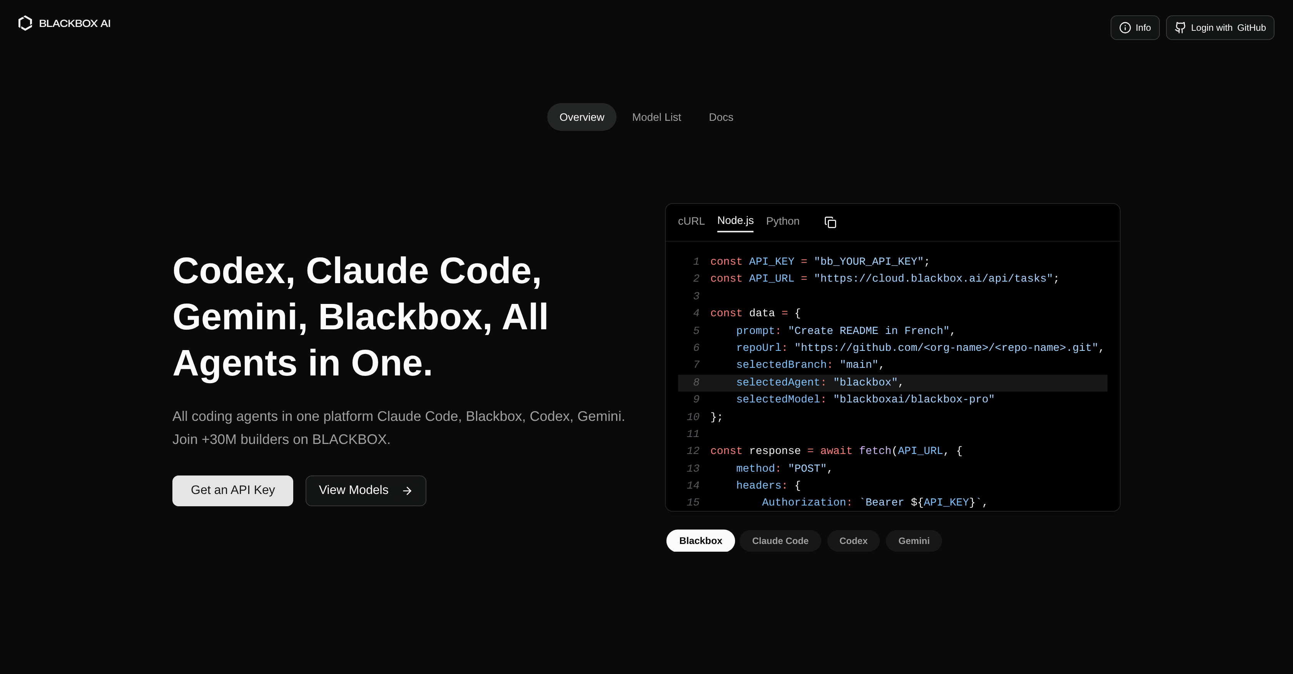Screen dimensions: 1293x674
Task: Select the Claude Code agent chip
Action: point(780,541)
